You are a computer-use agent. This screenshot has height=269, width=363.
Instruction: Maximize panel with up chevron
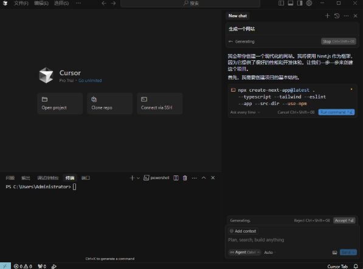coord(204,178)
